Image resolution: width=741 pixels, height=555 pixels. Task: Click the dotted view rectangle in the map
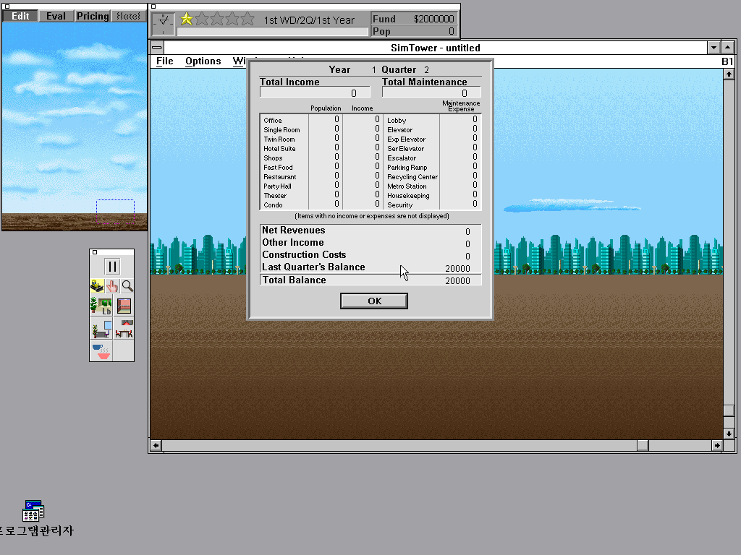115,212
